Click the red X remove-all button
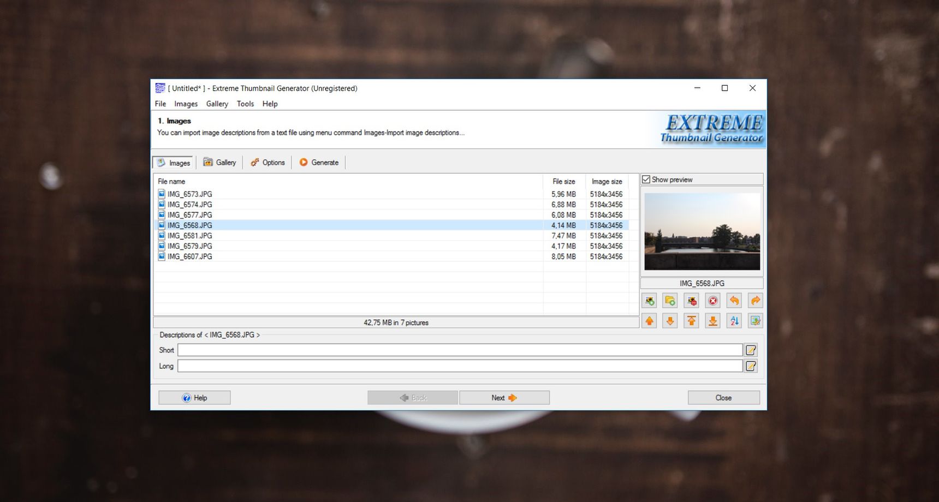939x502 pixels. pyautogui.click(x=713, y=301)
